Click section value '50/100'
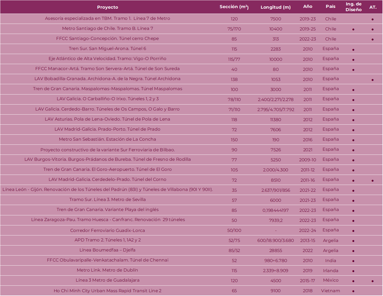Screen dimensions: 383x296 [x=234, y=231]
